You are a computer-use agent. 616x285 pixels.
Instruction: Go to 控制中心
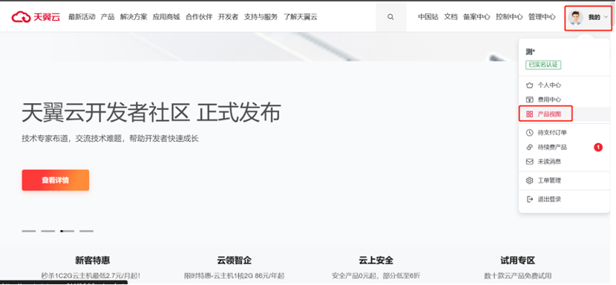pos(509,17)
